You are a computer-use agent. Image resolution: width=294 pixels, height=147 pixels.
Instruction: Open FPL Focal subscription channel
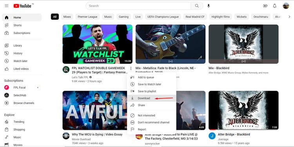[x=22, y=88]
